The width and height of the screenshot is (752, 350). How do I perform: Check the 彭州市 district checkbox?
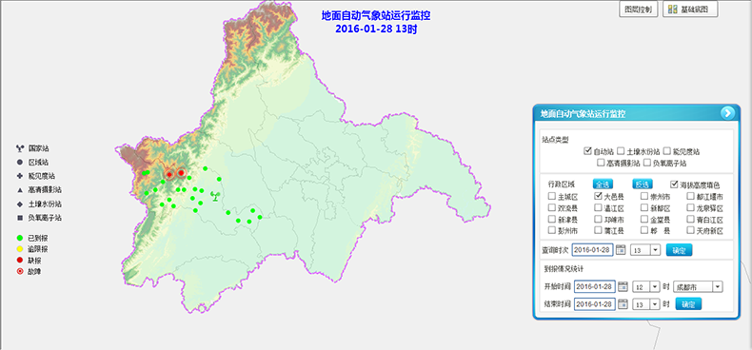tap(551, 231)
